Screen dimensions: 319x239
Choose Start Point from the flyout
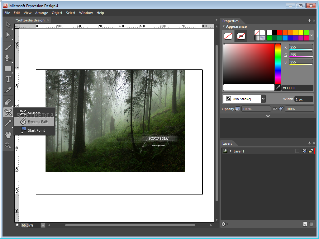pyautogui.click(x=34, y=130)
